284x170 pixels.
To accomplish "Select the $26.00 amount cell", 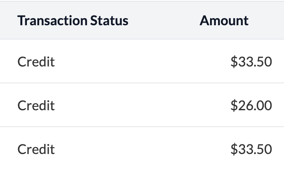I will 251,105.
